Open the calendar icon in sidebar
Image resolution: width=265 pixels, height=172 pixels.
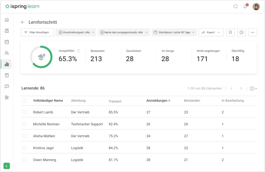coord(7,42)
